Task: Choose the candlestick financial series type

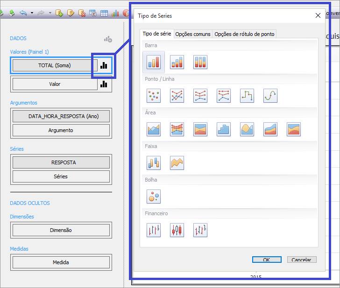Action: [177, 230]
